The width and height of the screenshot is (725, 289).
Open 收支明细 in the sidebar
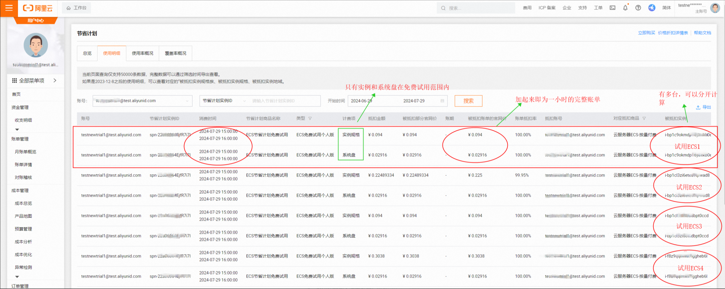(x=23, y=120)
